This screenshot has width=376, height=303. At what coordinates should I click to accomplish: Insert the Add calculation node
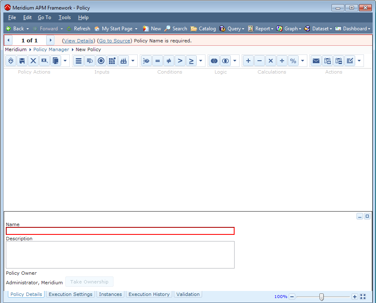tap(248, 61)
